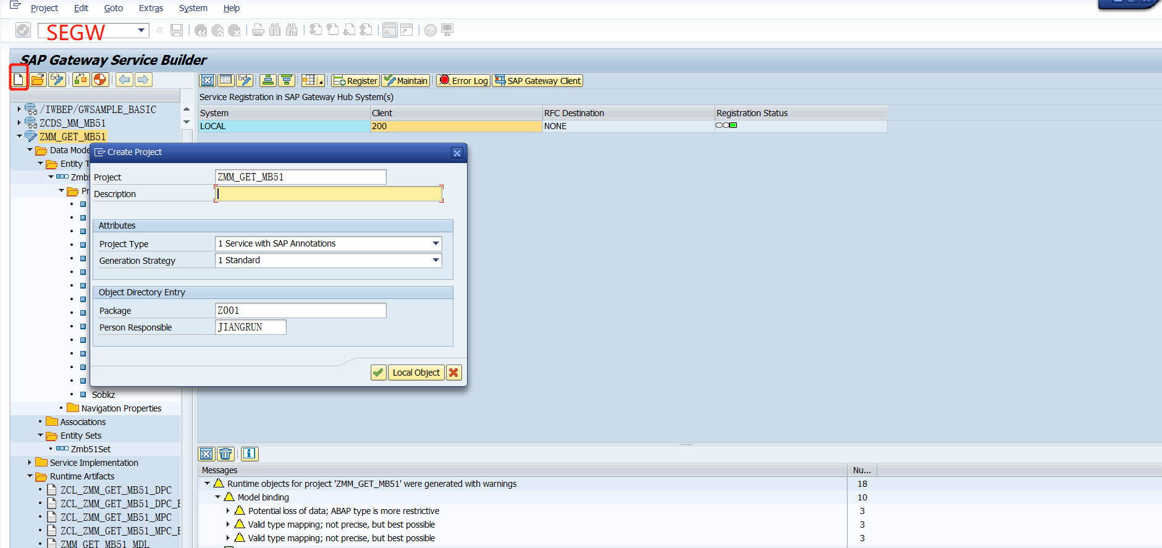Toggle Display/Change mode in the left toolbar
The width and height of the screenshot is (1162, 548).
click(57, 80)
